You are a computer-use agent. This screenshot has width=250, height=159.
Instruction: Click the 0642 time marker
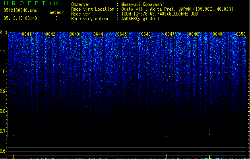[x=50, y=34]
